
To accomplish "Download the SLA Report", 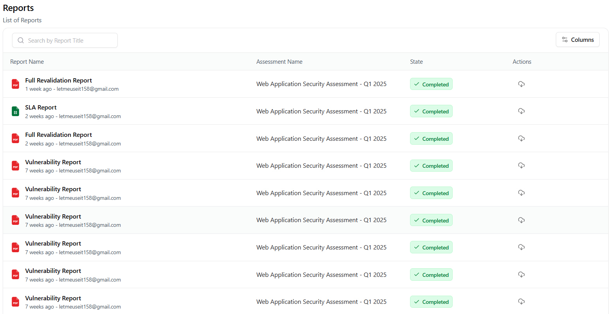I will (521, 111).
